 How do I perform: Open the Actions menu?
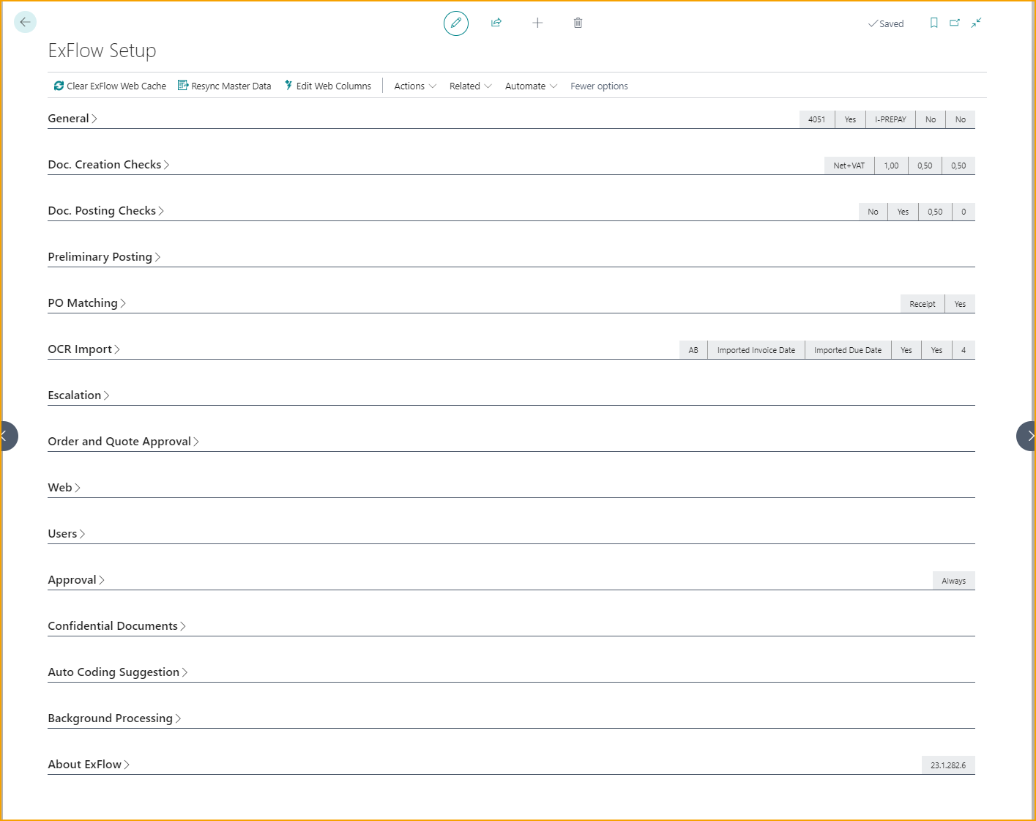pyautogui.click(x=415, y=86)
